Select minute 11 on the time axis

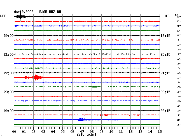(121, 132)
